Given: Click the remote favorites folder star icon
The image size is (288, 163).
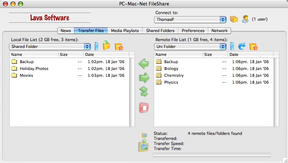Looking at the screenshot, I should point(254,47).
